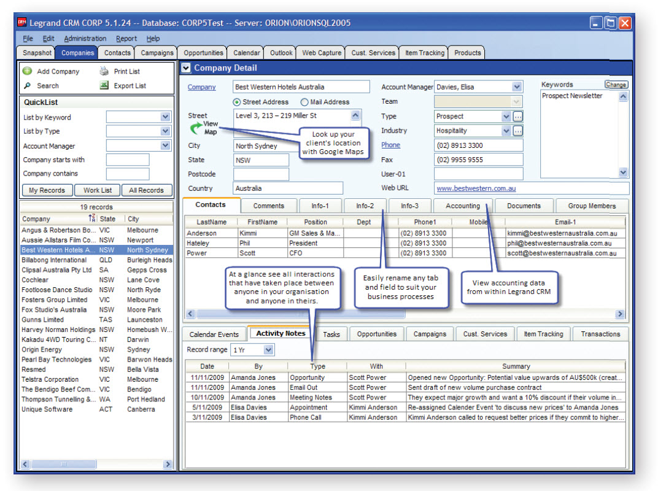The height and width of the screenshot is (491, 658).
Task: Click the User-01 input field
Action: tap(478, 174)
